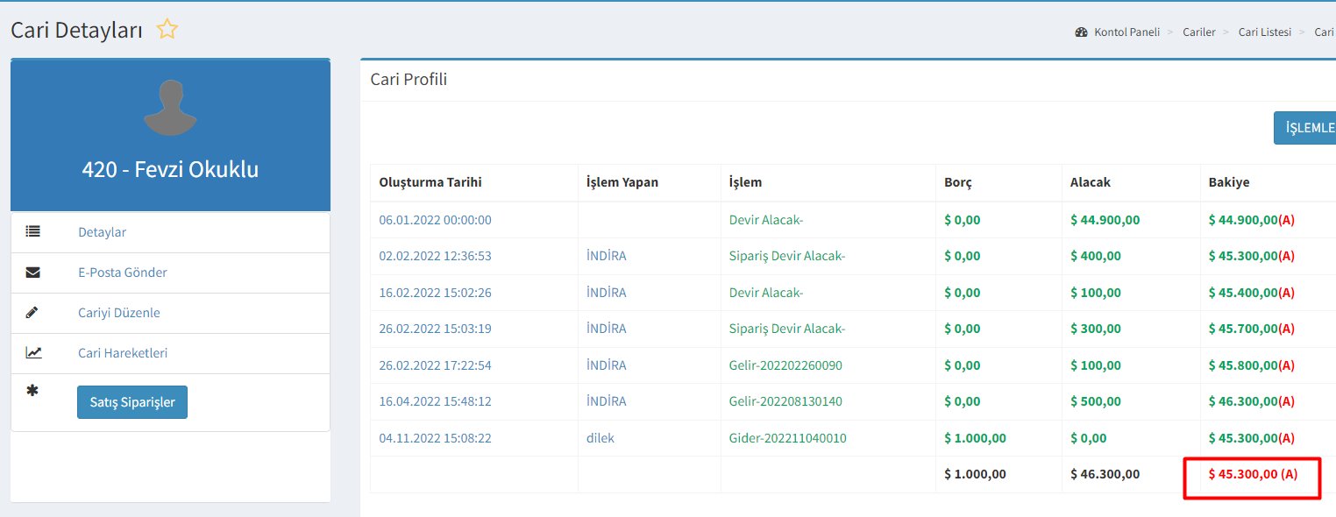Open Kontrol Paneli breadcrumb link

(x=1126, y=32)
